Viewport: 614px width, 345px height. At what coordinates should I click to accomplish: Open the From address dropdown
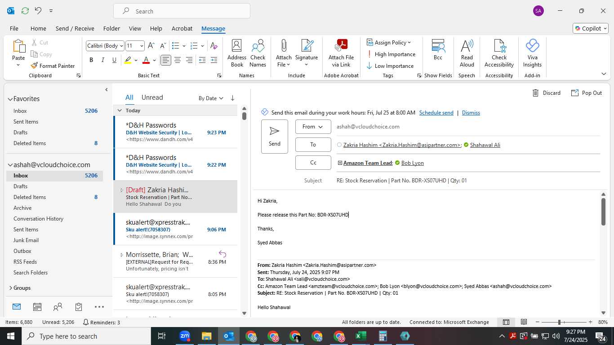(x=313, y=127)
